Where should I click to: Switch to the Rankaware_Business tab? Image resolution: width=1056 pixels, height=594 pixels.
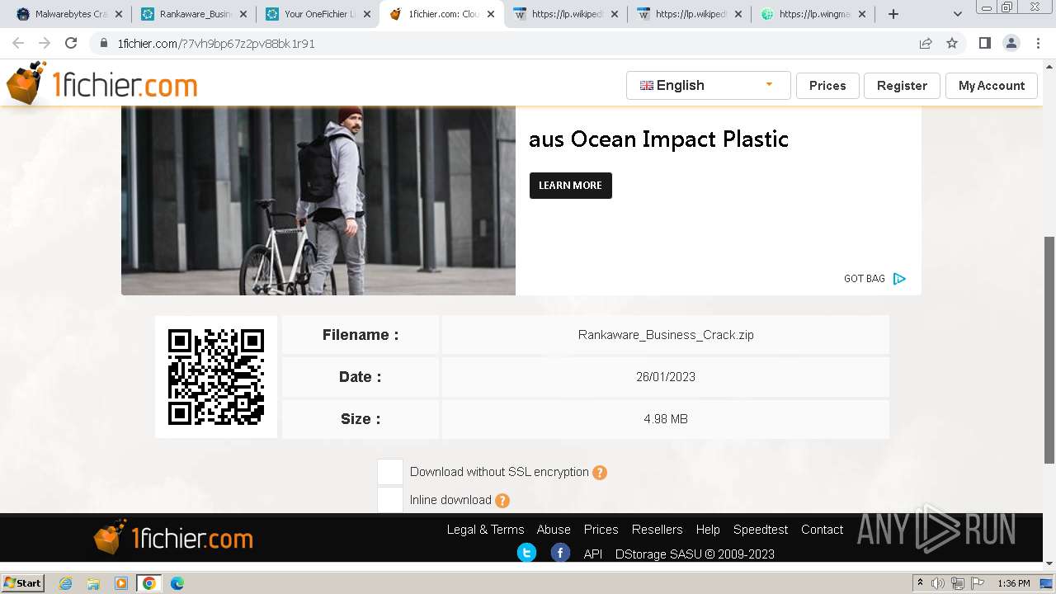pos(194,14)
